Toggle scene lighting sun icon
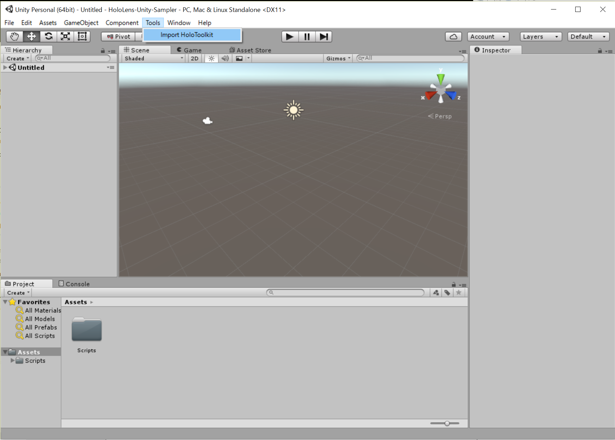This screenshot has height=440, width=615. pos(211,58)
